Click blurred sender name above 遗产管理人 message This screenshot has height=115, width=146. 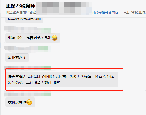(x=28, y=68)
